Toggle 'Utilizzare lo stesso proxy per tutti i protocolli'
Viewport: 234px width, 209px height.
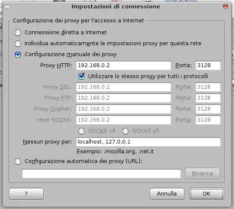(x=81, y=76)
